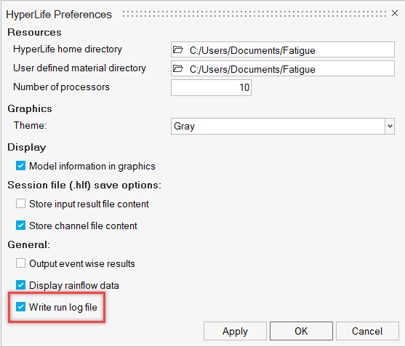
Task: Confirm preferences with OK button
Action: tap(301, 331)
